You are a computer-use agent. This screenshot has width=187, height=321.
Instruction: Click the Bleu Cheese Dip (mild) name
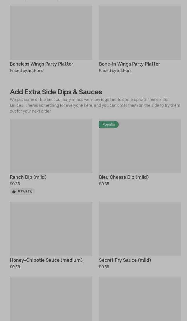pyautogui.click(x=124, y=177)
